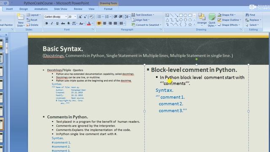Click the font color A icon
Screen dimensions: 270x152
[x=89, y=24]
